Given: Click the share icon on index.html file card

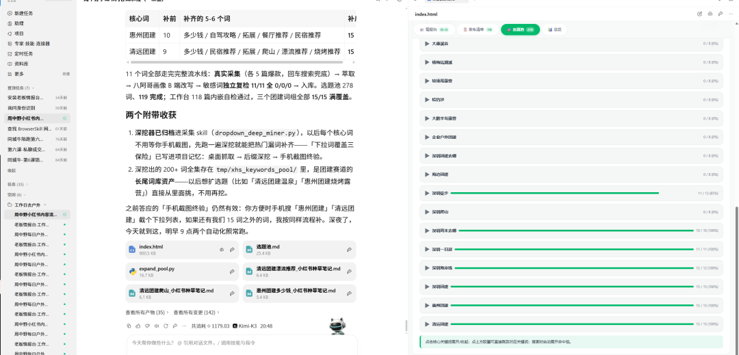Looking at the screenshot, I should pyautogui.click(x=233, y=250).
